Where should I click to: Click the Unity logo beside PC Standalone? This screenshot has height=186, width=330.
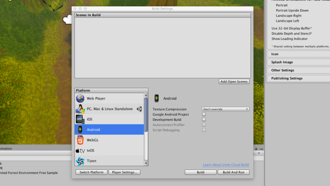point(139,109)
